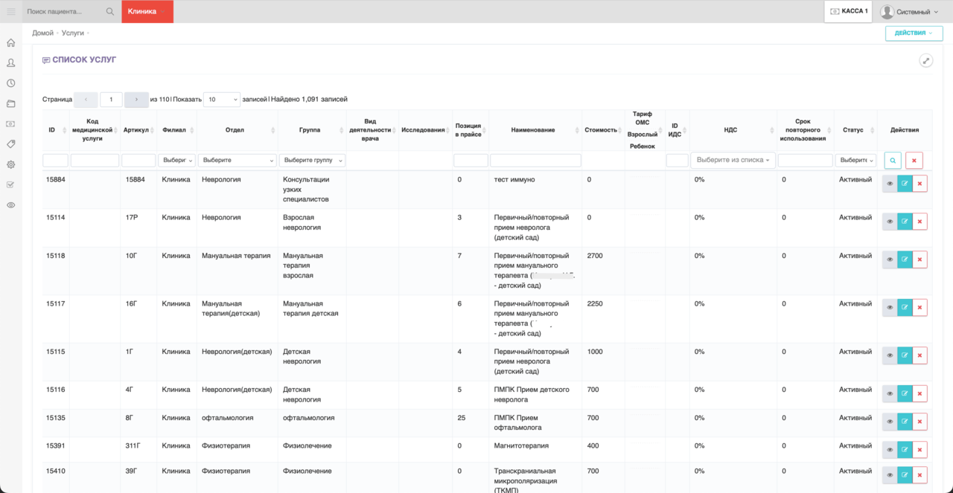Open the home icon in the sidebar
Image resolution: width=953 pixels, height=493 pixels.
(10, 43)
